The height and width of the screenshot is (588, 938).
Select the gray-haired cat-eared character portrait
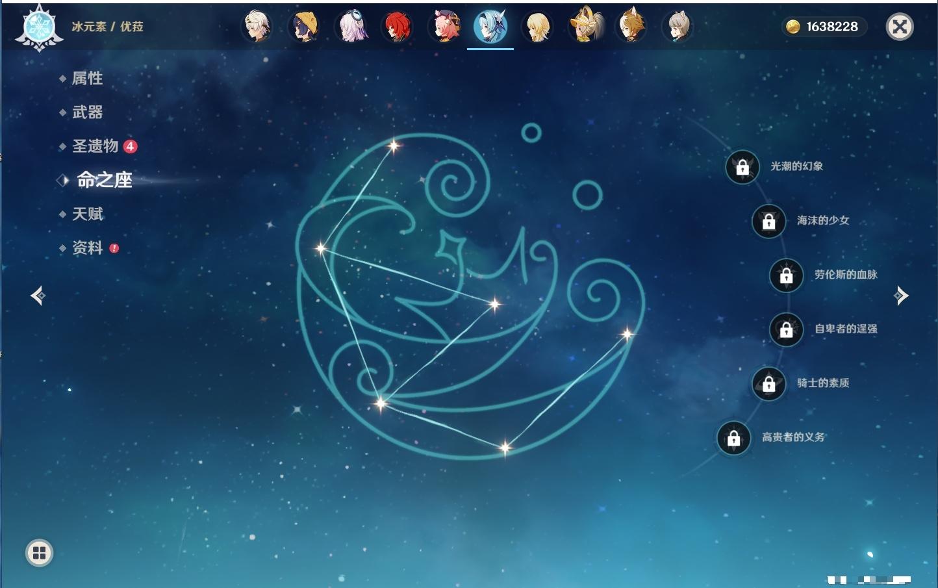[x=678, y=27]
